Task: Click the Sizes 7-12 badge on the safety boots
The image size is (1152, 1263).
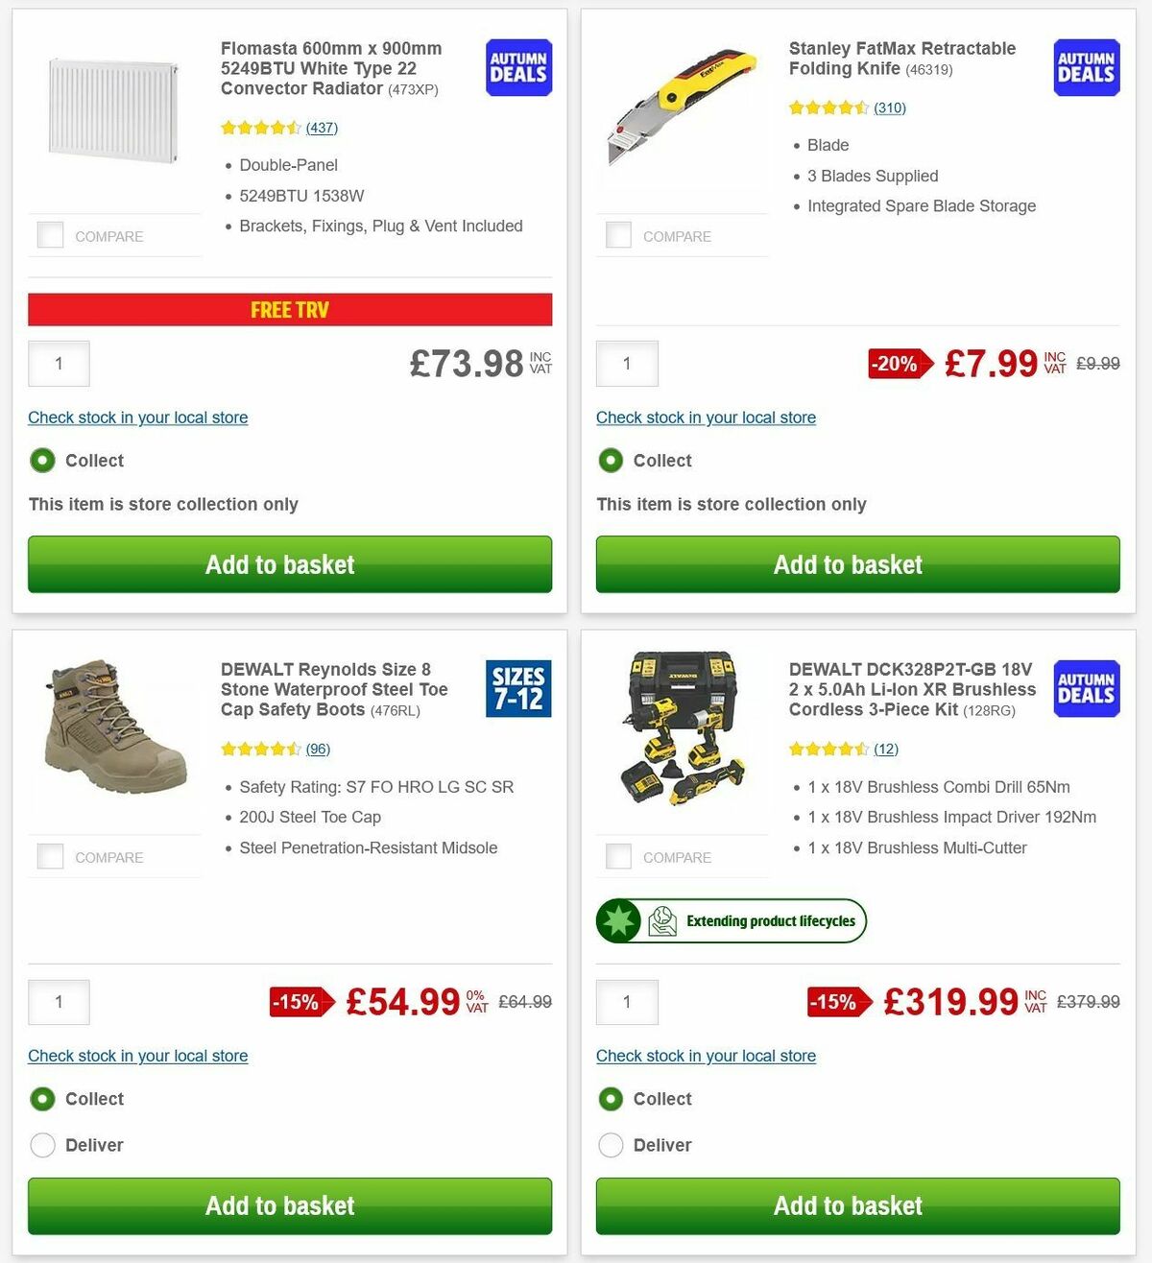Action: (517, 688)
